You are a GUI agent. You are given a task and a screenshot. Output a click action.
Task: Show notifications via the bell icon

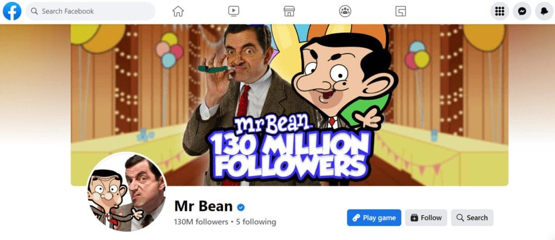pyautogui.click(x=544, y=11)
